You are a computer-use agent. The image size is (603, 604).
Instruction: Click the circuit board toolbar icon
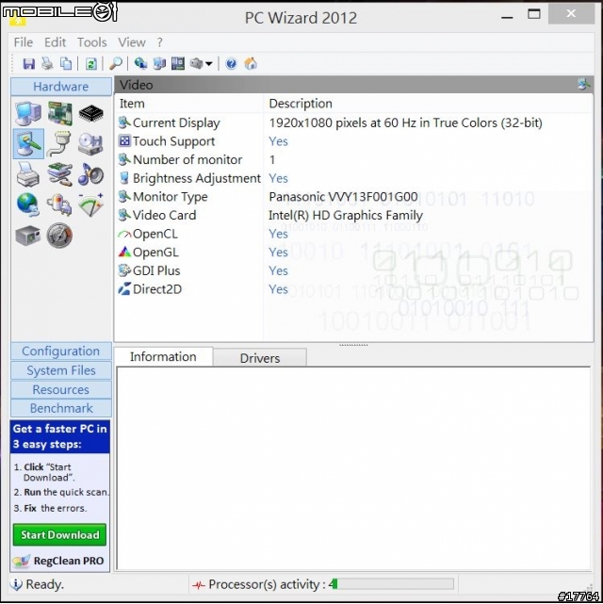178,63
